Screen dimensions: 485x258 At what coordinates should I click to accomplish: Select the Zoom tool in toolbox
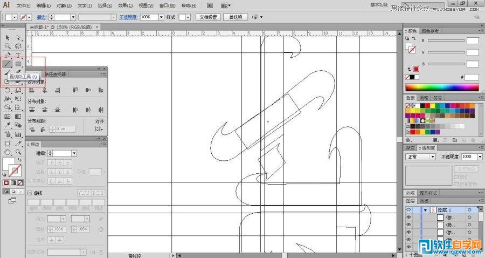(18, 153)
